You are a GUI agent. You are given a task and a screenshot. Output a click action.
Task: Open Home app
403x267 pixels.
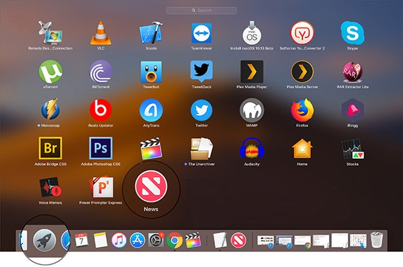302,149
